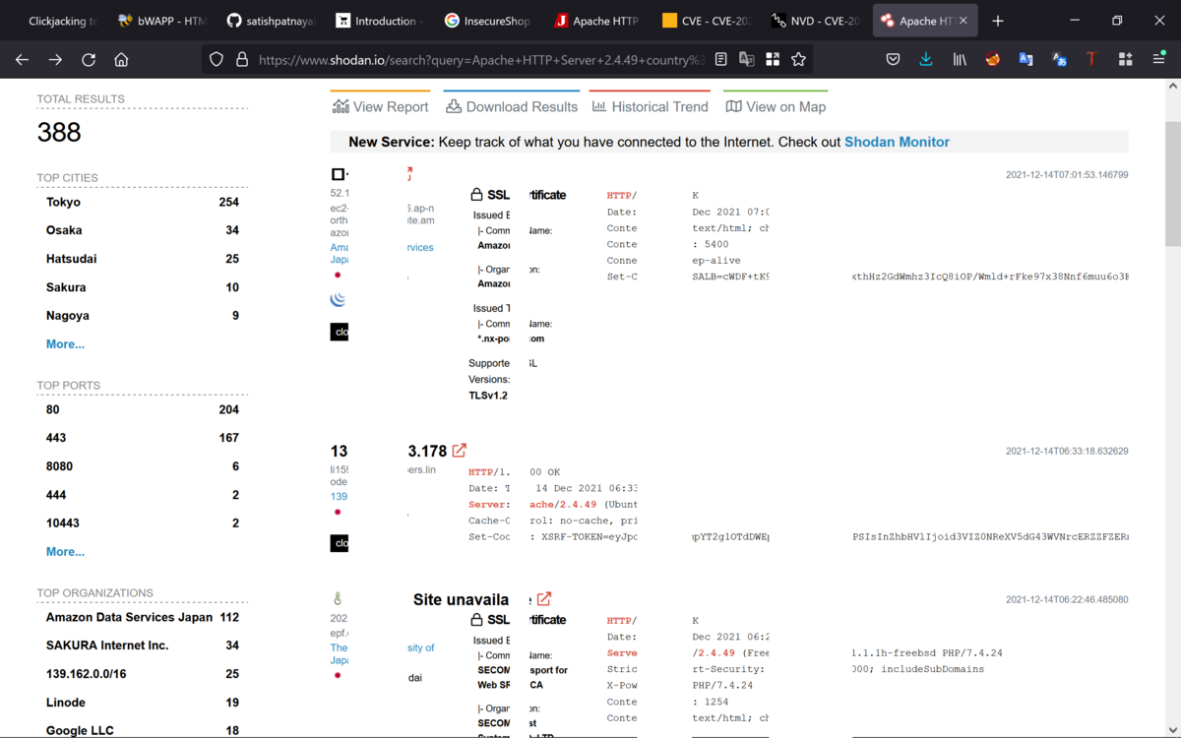Switch to the Apache HTTP tab with J icon

(x=596, y=21)
